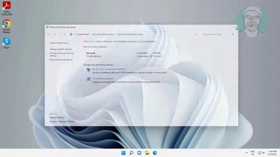The height and width of the screenshot is (157, 280).
Task: Open Skype desktop shortcut
Action: [7, 43]
